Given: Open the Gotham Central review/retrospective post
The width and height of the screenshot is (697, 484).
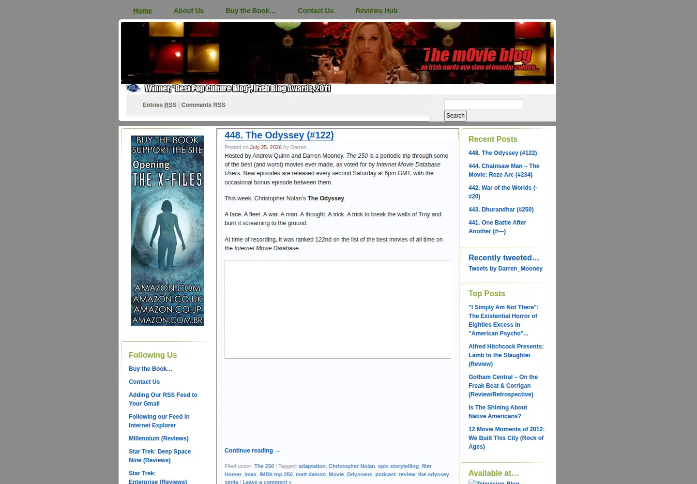Looking at the screenshot, I should pyautogui.click(x=503, y=386).
